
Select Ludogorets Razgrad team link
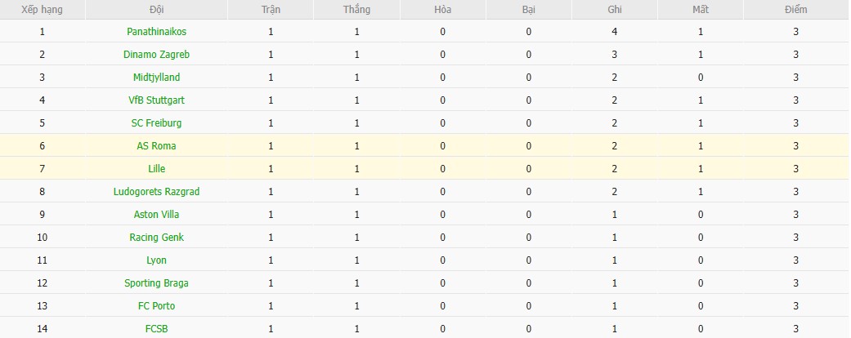[x=156, y=192]
